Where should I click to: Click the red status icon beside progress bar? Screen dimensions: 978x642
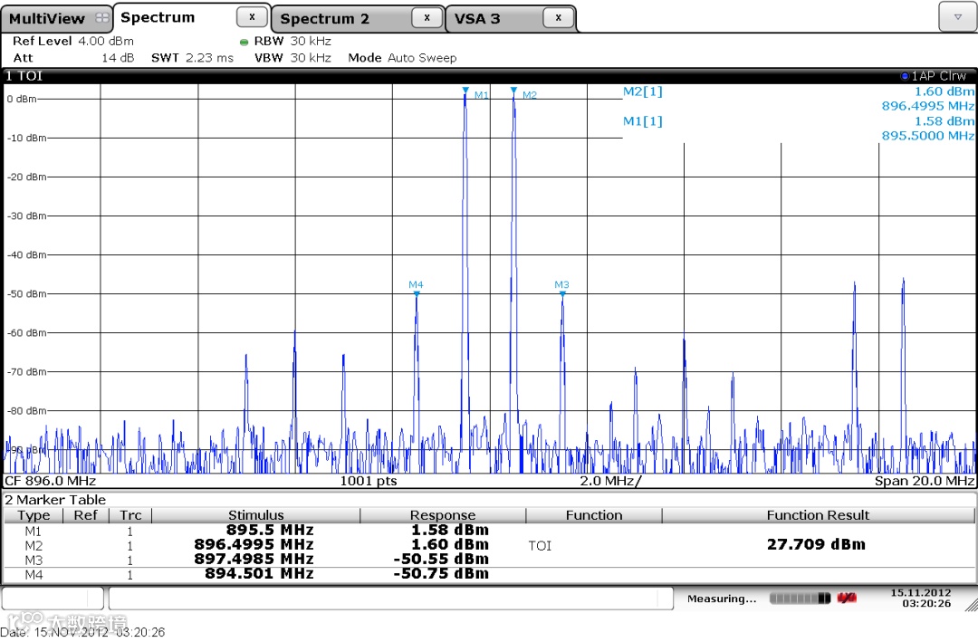pyautogui.click(x=847, y=599)
